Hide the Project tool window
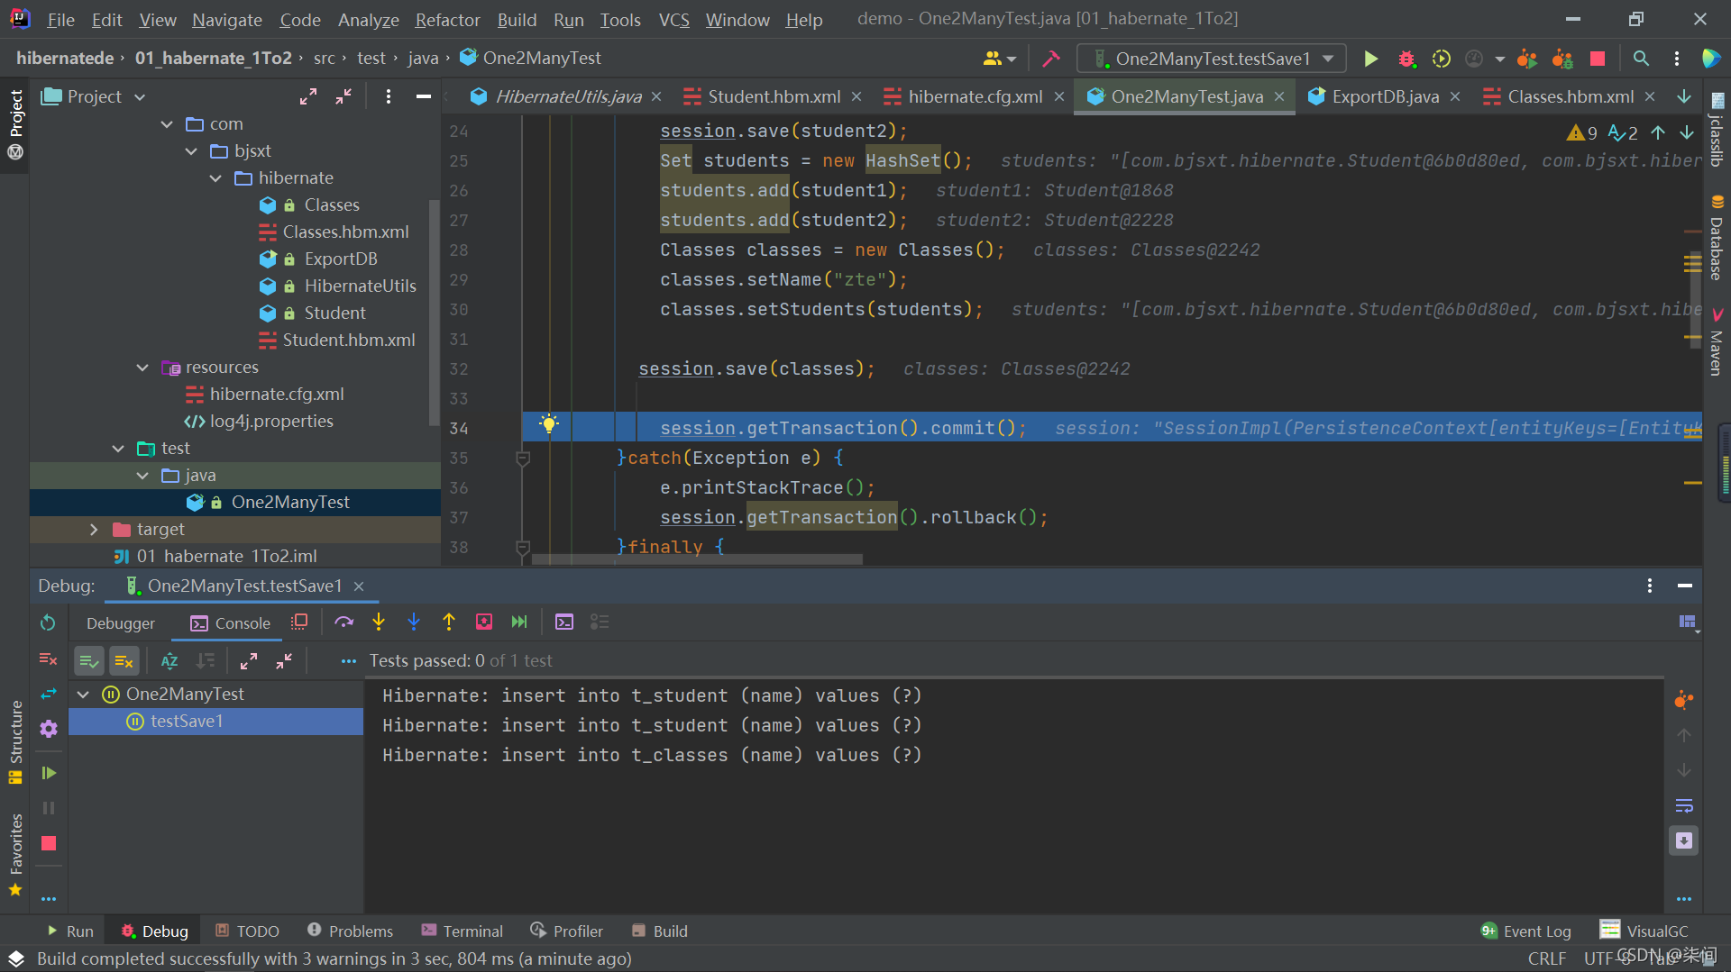 (x=423, y=96)
